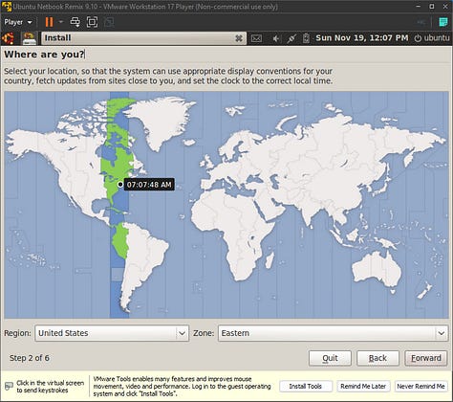Image resolution: width=453 pixels, height=402 pixels.
Task: Click the 07:07:48 AM time label
Action: click(149, 185)
